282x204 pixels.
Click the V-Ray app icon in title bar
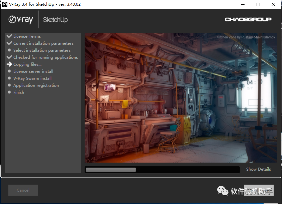coord(4,4)
